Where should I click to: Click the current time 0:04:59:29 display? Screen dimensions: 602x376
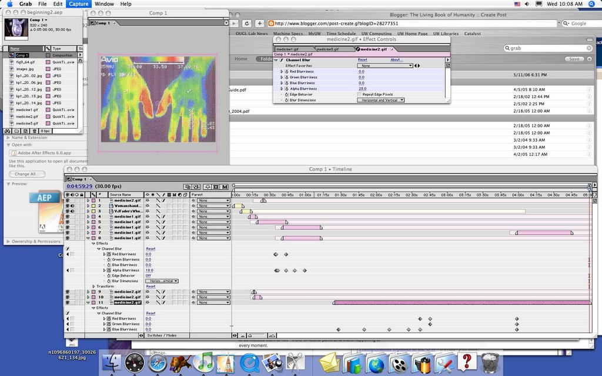(79, 186)
